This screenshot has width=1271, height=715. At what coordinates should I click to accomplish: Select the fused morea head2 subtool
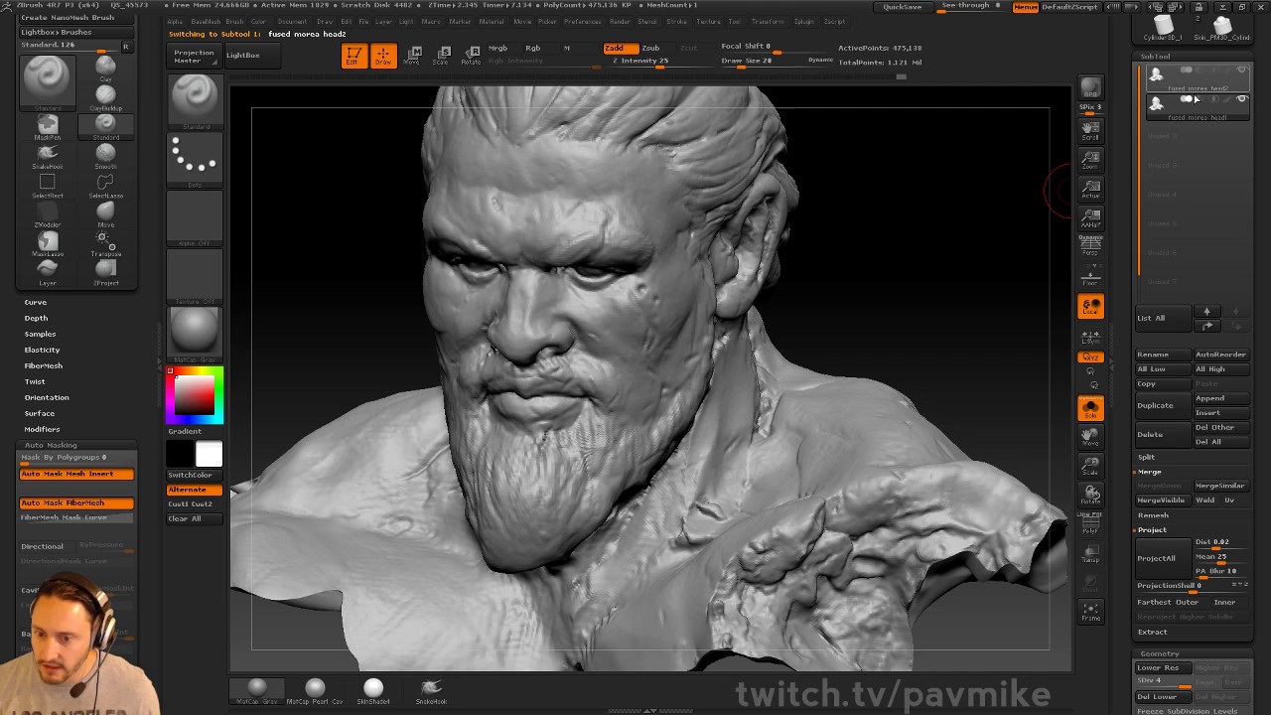[x=1198, y=76]
